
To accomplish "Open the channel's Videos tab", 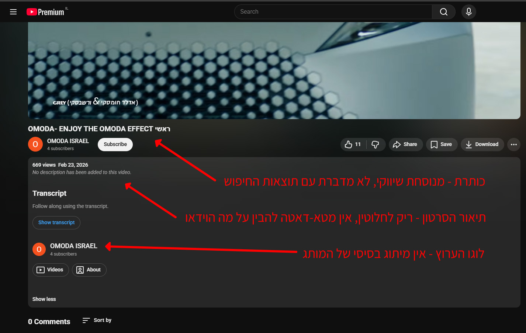I will point(51,270).
